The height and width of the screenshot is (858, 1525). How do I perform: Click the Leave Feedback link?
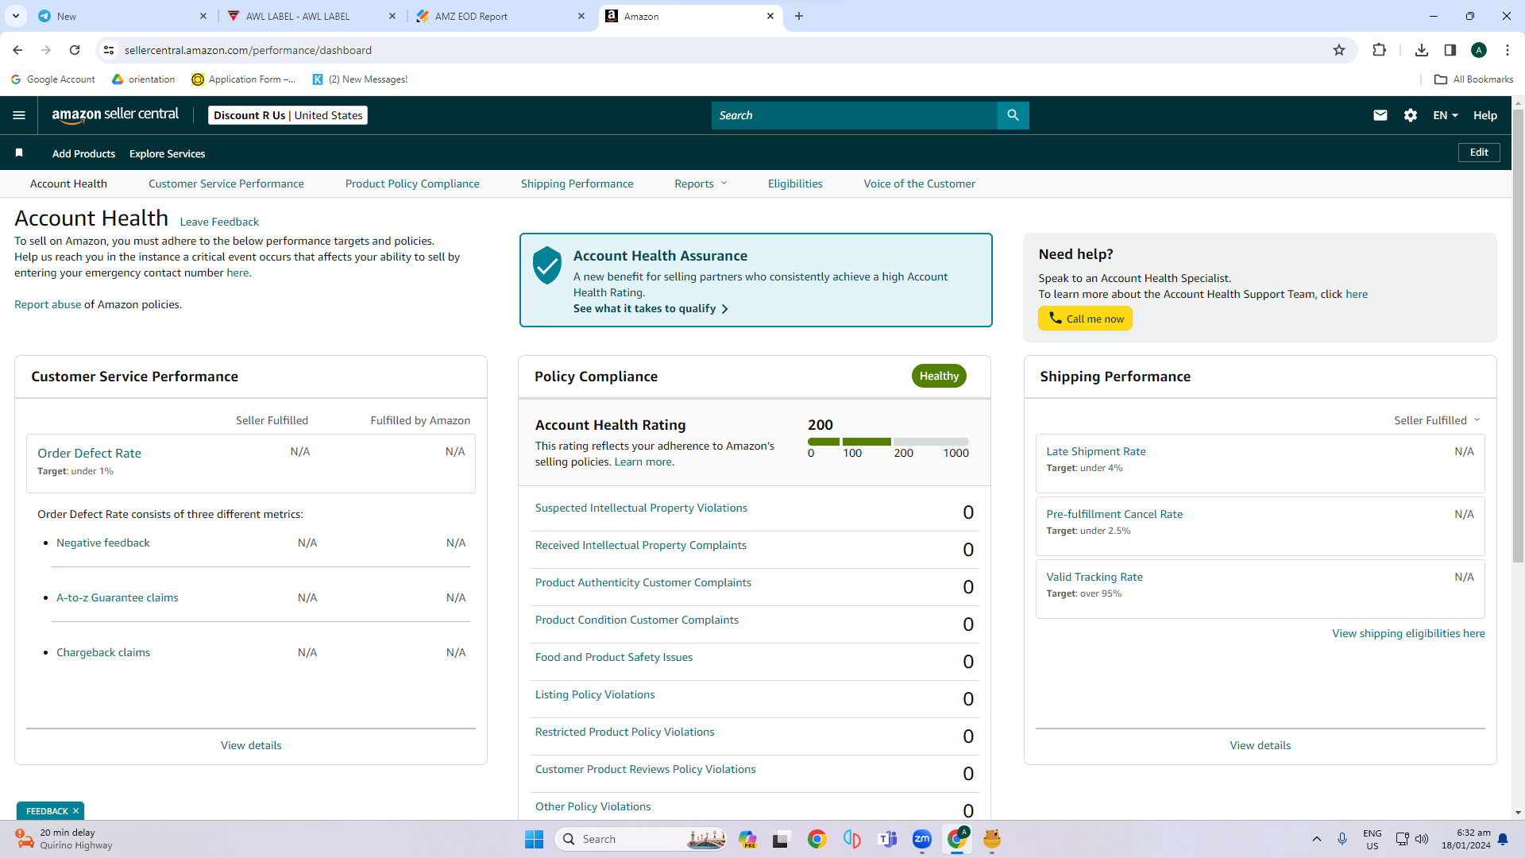[219, 222]
